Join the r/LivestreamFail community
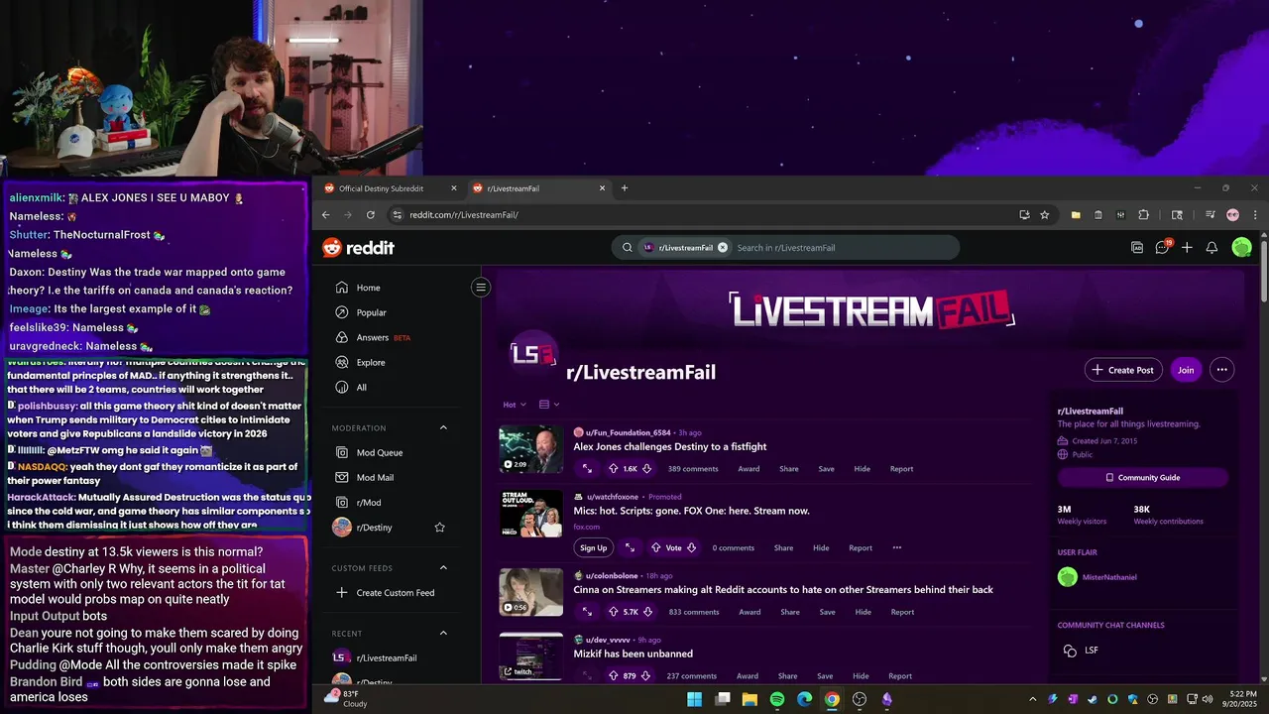This screenshot has height=714, width=1269. [x=1186, y=370]
